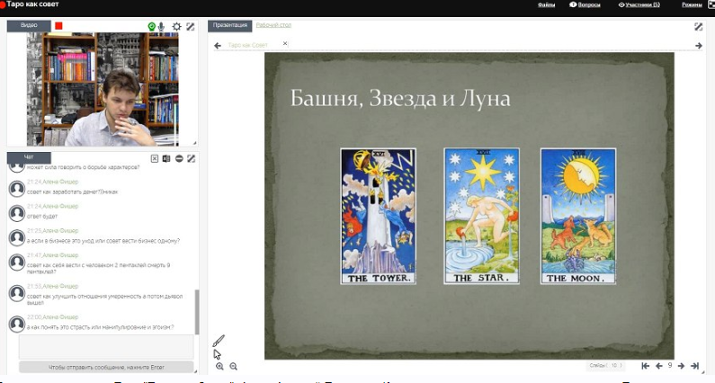Select the Презентация tab
Image resolution: width=715 pixels, height=383 pixels.
point(229,25)
